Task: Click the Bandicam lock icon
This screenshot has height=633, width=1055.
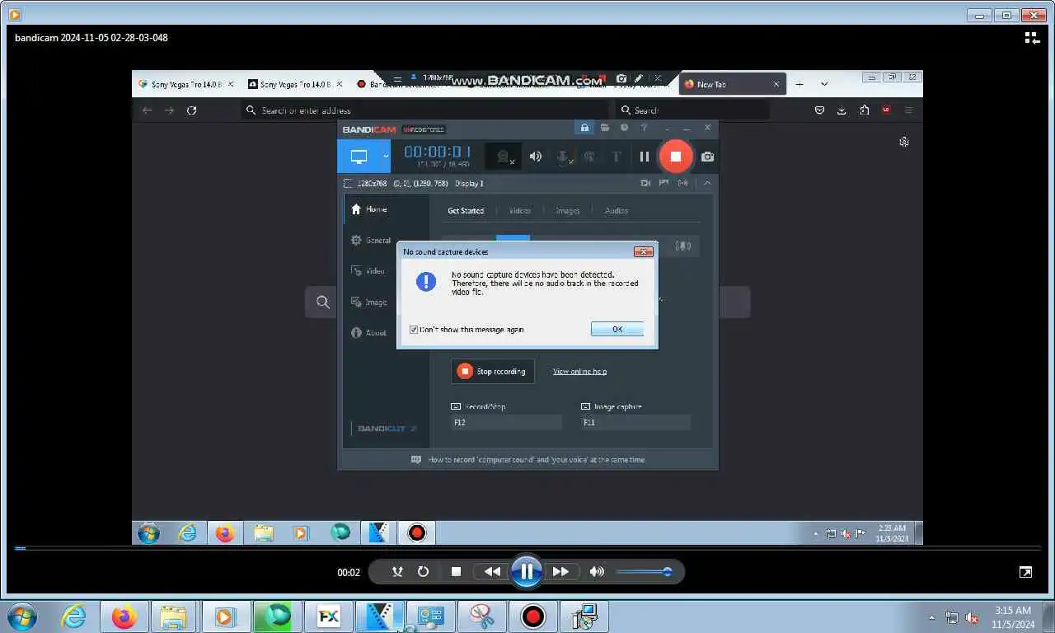Action: [584, 128]
